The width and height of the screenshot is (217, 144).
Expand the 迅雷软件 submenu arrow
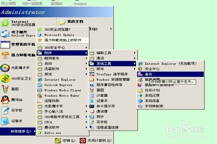click(x=86, y=69)
